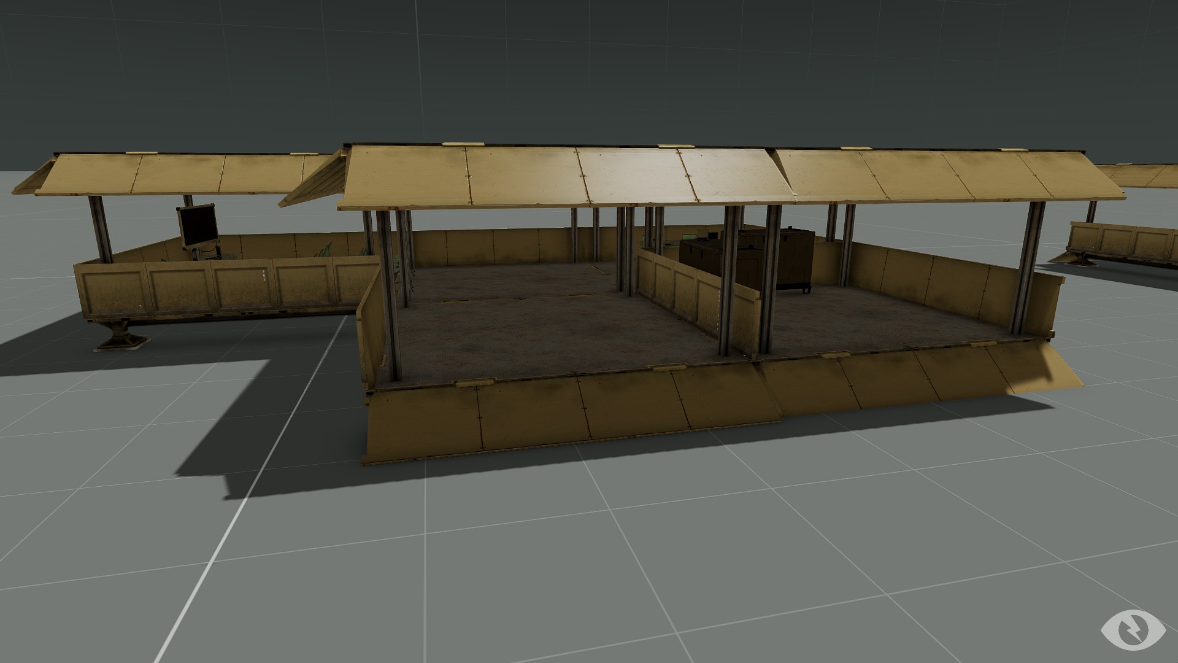Select the black monitor screen in left structure

pyautogui.click(x=198, y=225)
